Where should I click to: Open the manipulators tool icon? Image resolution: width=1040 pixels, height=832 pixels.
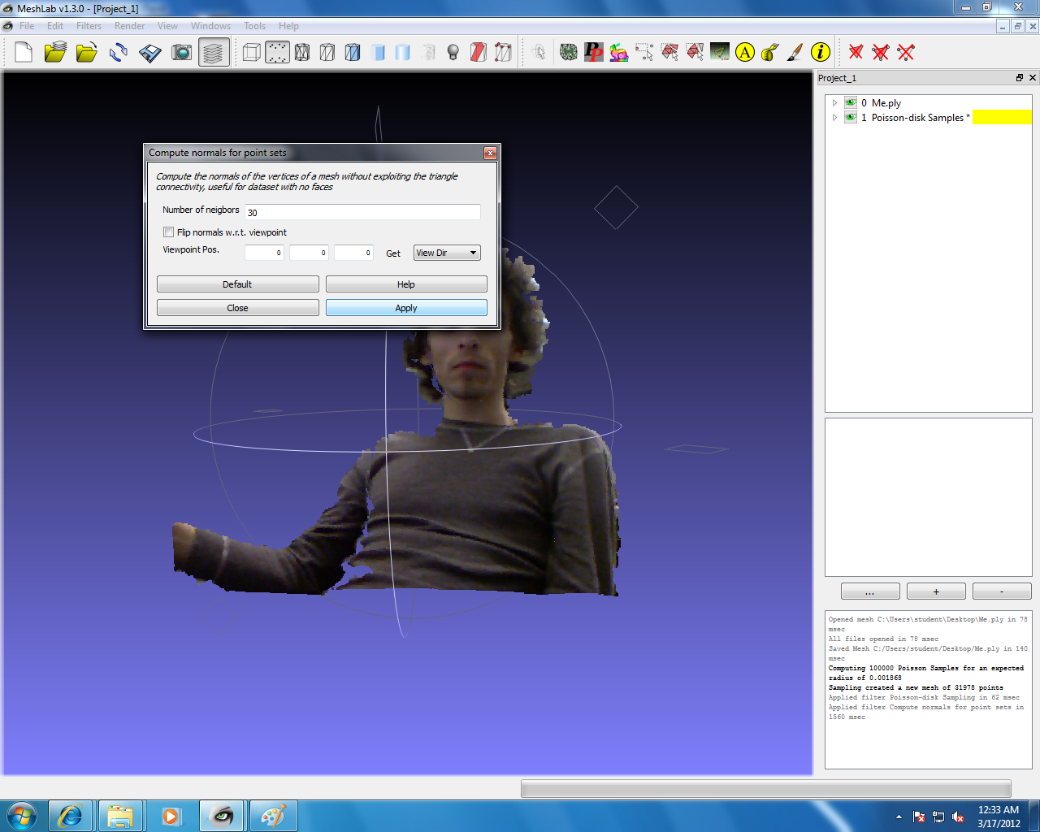click(720, 53)
